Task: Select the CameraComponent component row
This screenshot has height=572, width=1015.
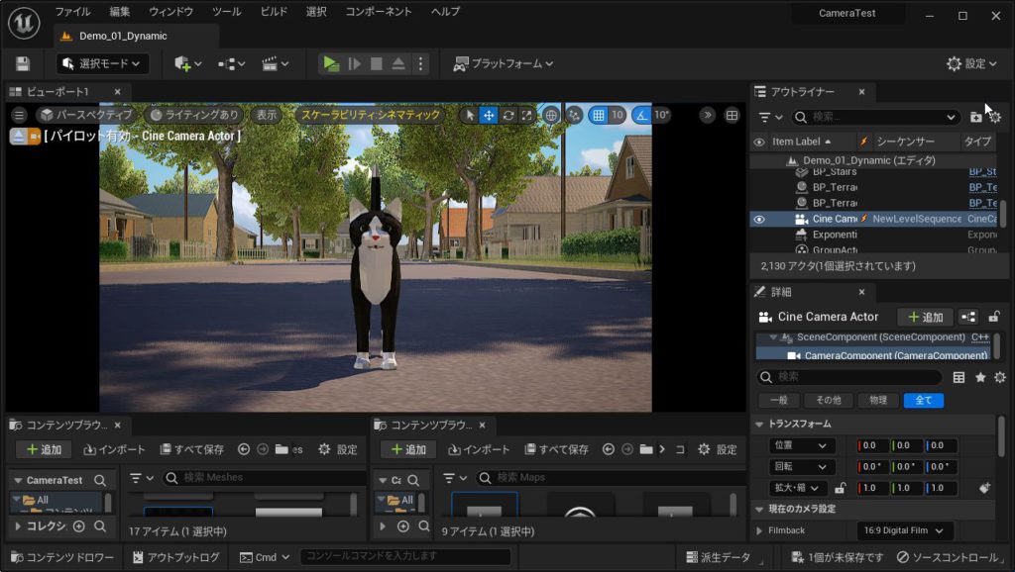Action: click(872, 355)
